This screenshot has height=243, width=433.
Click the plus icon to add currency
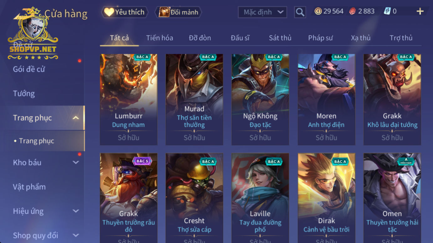420,12
